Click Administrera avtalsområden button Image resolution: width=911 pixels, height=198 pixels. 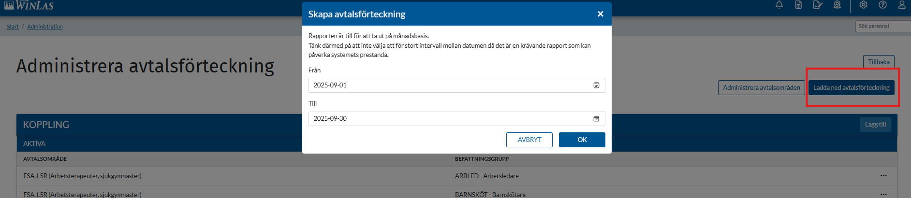coord(761,87)
